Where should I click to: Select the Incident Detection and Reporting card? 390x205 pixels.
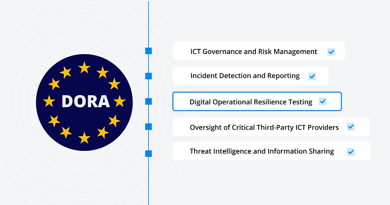250,76
